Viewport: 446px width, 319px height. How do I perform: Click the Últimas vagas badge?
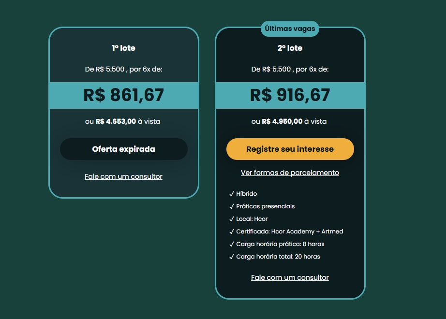coord(290,29)
